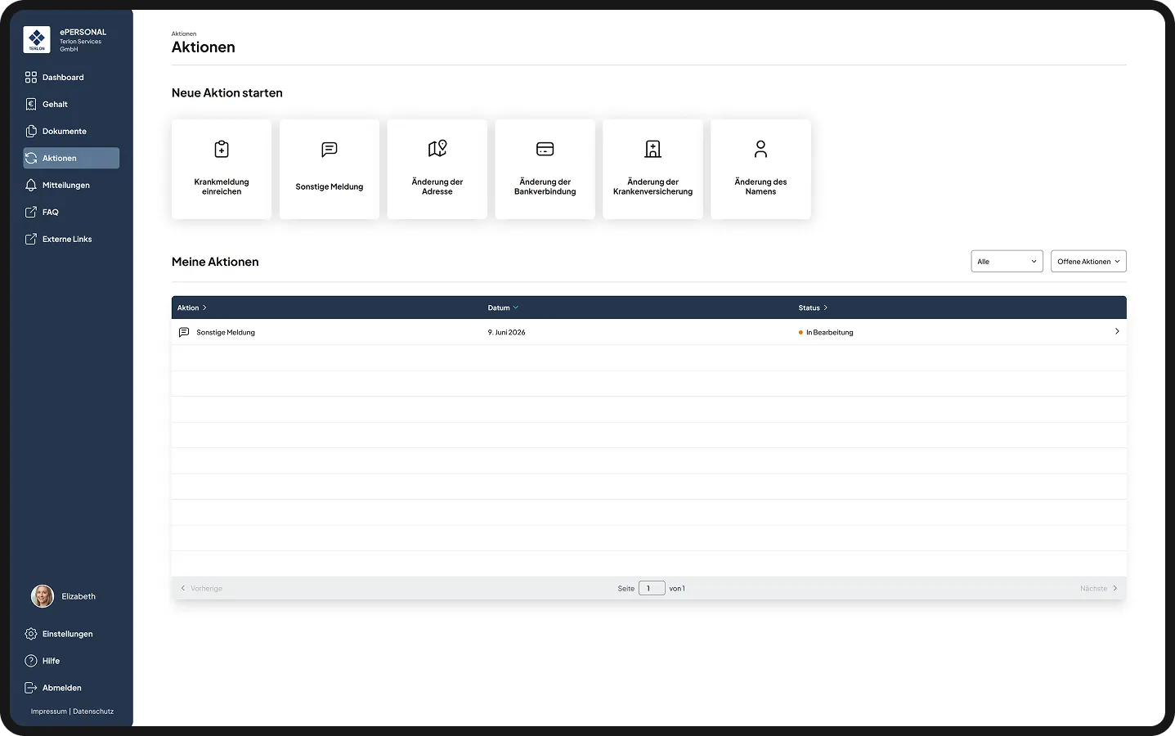Screen dimensions: 1175x736
Task: Click the Elizabeth user name
Action: point(78,596)
